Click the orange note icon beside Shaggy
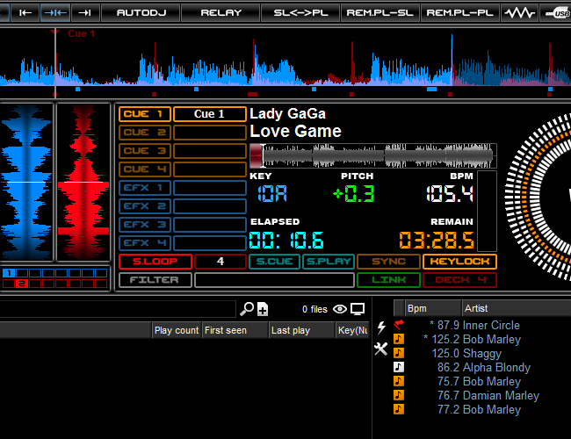The width and height of the screenshot is (571, 439). [399, 353]
